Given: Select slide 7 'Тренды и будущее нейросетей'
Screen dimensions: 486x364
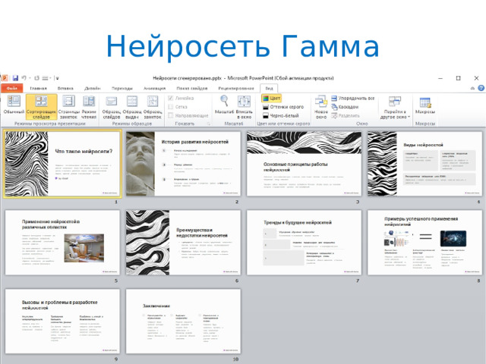Looking at the screenshot, I should click(x=304, y=243).
